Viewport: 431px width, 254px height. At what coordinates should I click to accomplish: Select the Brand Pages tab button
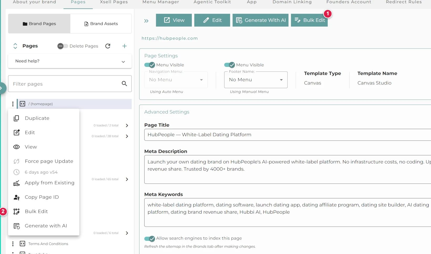tap(39, 24)
